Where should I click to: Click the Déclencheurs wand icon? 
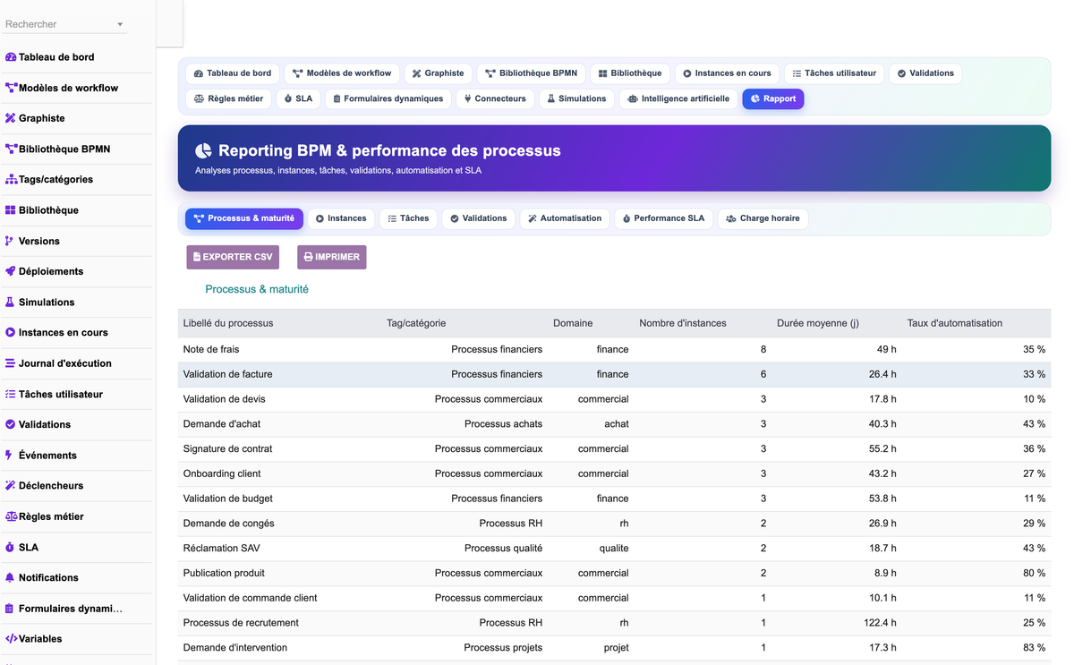(11, 486)
